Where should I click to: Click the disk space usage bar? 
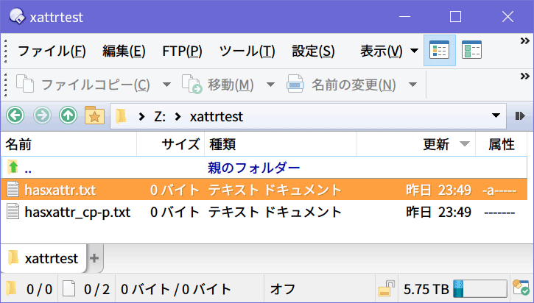click(479, 289)
